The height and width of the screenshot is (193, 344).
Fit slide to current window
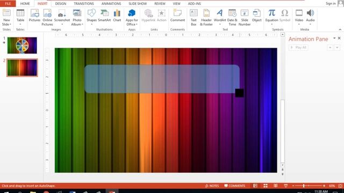tap(340, 186)
